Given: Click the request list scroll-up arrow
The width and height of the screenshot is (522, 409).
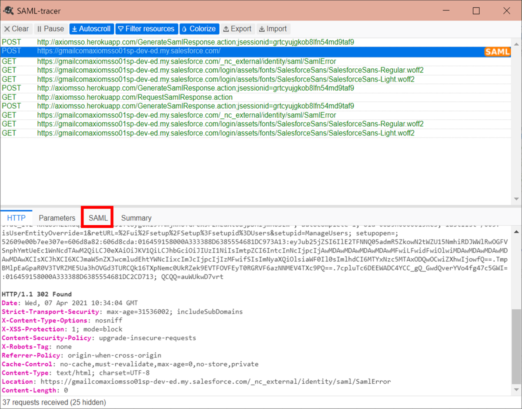Looking at the screenshot, I should [x=516, y=43].
